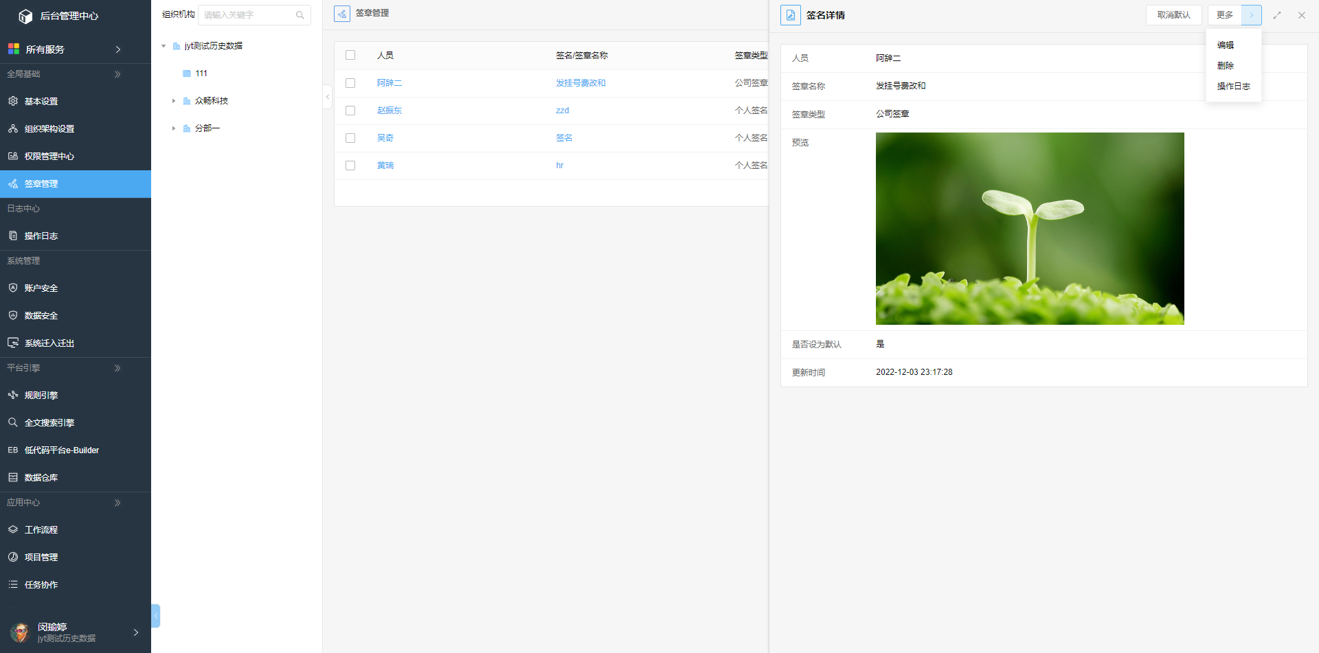Click the 账户安全 shield icon
Viewport: 1319px width, 653px height.
pos(13,288)
